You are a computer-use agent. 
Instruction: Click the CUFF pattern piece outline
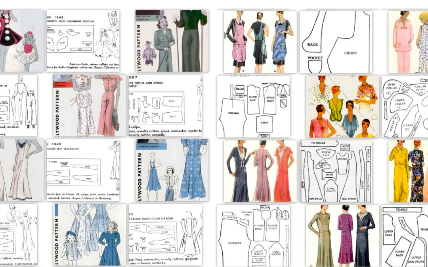[259, 260]
